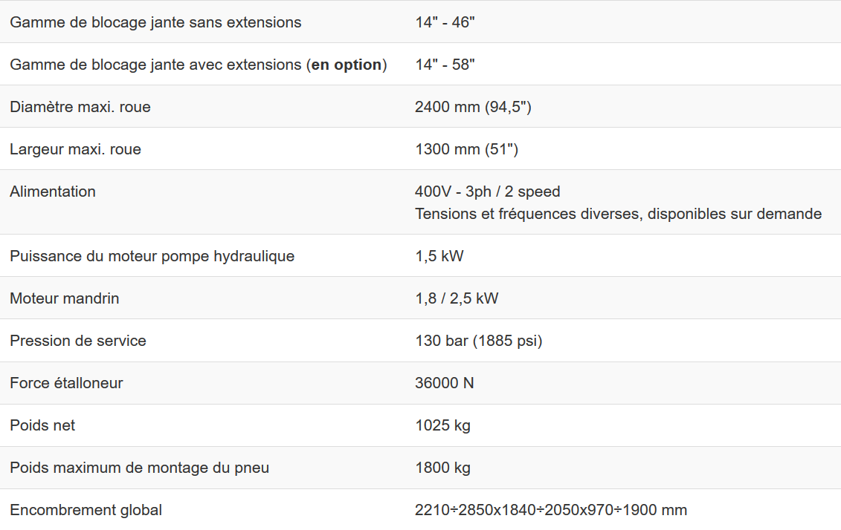Click the 'Largeur maxi. roue' label
841x530 pixels.
click(x=75, y=149)
